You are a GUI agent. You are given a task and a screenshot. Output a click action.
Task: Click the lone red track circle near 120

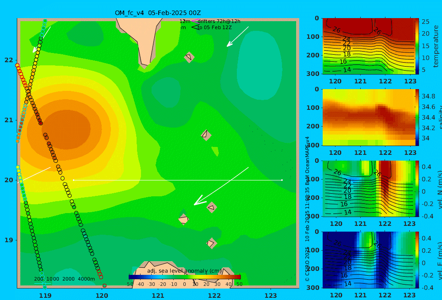tap(104, 285)
